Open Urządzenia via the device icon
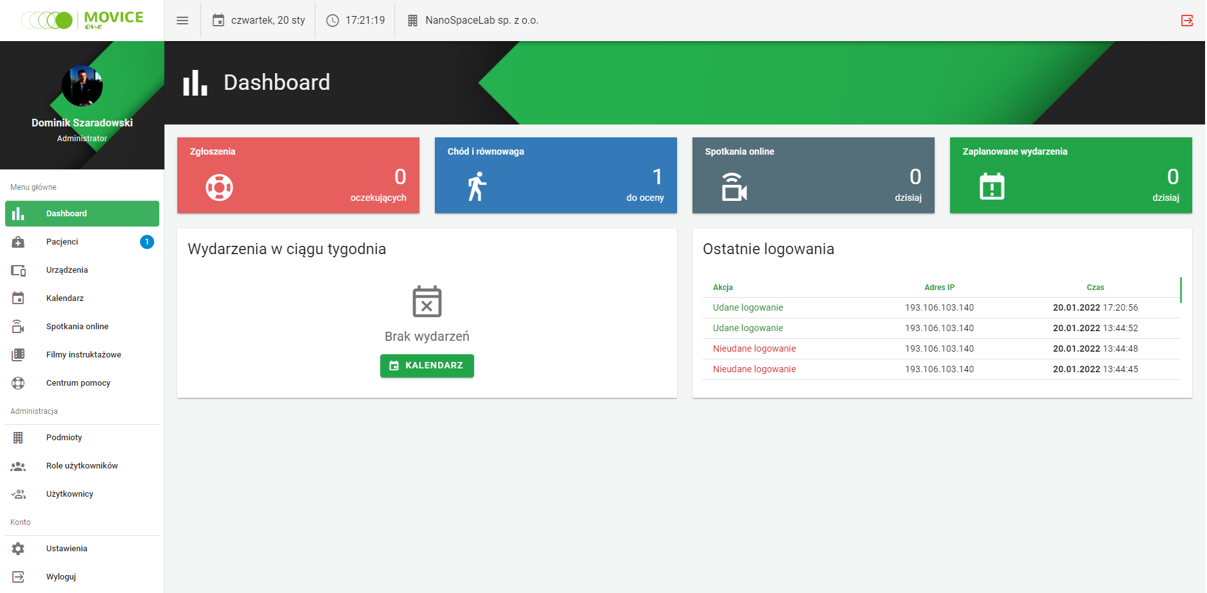Viewport: 1207px width, 593px height. pyautogui.click(x=19, y=270)
